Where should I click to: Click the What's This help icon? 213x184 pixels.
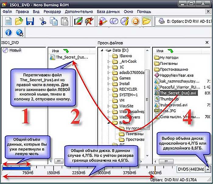[19, 33]
